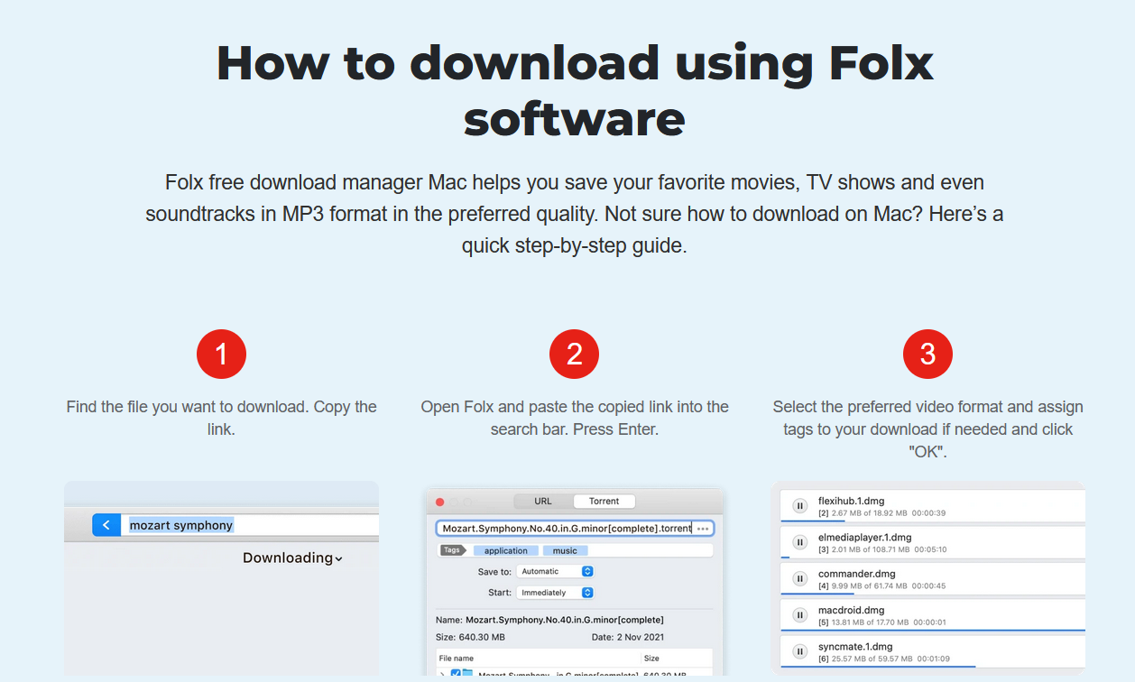Click the Name: Mozart.Symphony.No.40 line
The width and height of the screenshot is (1135, 682).
(549, 620)
